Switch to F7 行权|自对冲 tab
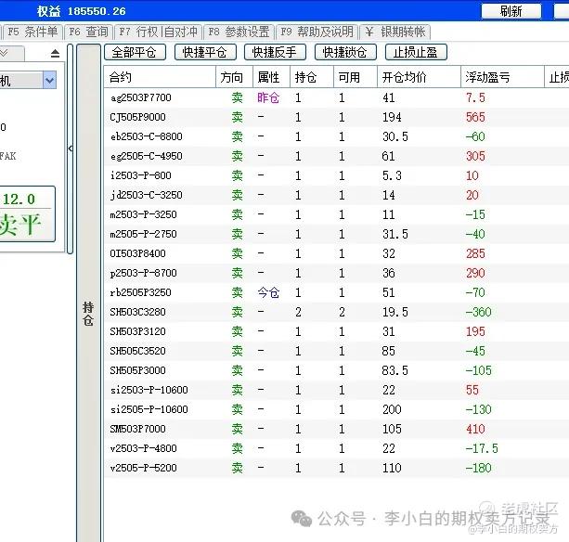The height and width of the screenshot is (542, 569). pyautogui.click(x=158, y=32)
